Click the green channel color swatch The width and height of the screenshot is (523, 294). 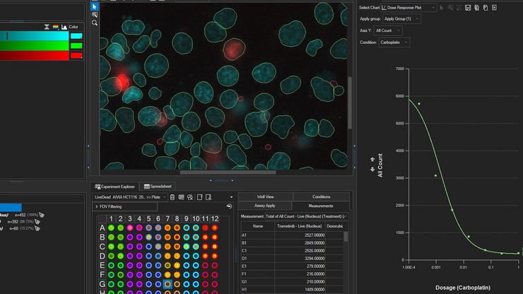(x=76, y=46)
